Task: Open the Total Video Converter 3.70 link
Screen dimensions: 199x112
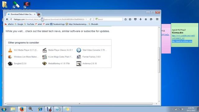Action: click(x=95, y=50)
